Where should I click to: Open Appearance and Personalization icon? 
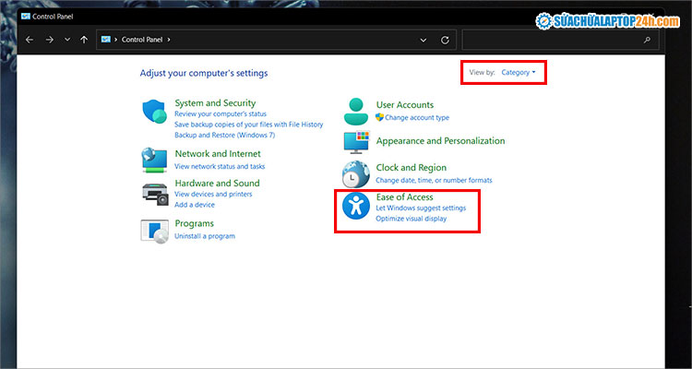[x=355, y=142]
